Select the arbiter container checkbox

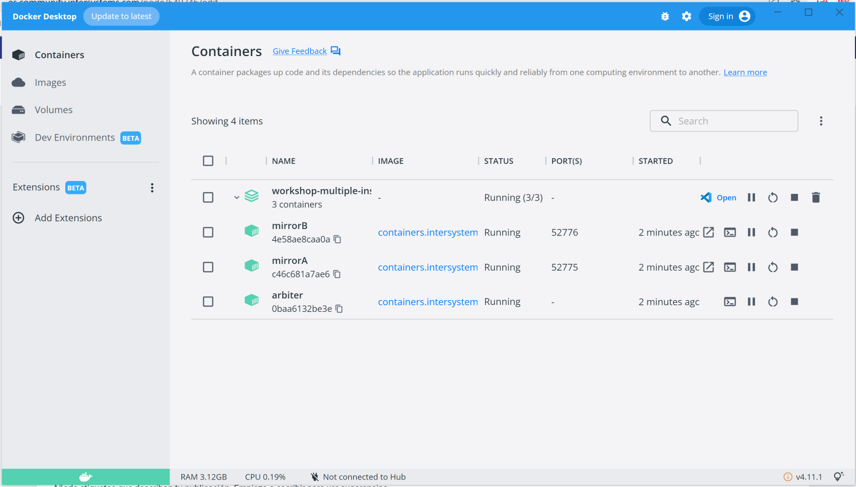[x=208, y=302]
